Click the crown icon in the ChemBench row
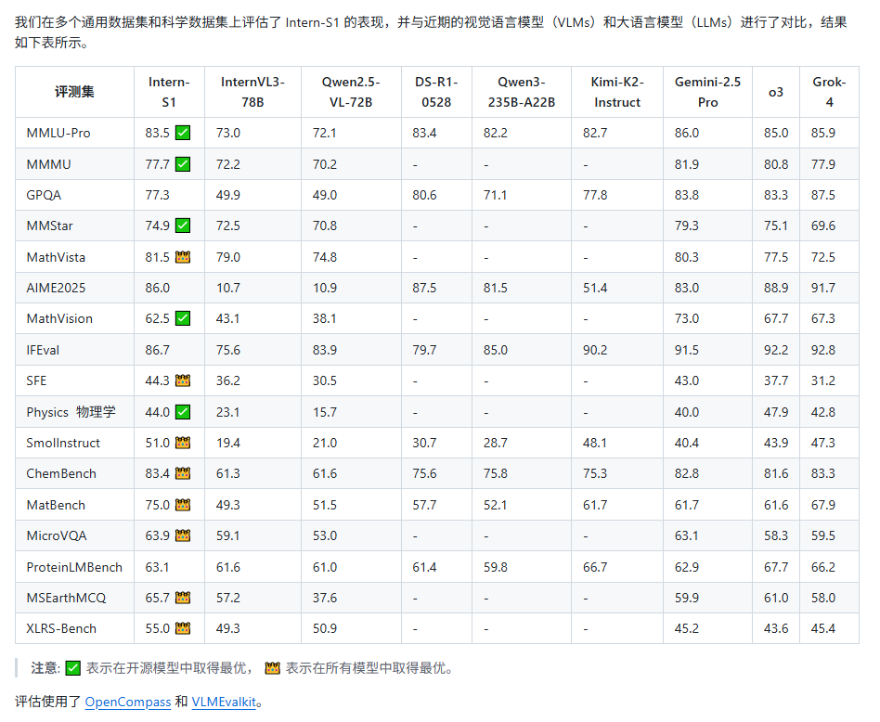This screenshot has height=722, width=880. [183, 473]
